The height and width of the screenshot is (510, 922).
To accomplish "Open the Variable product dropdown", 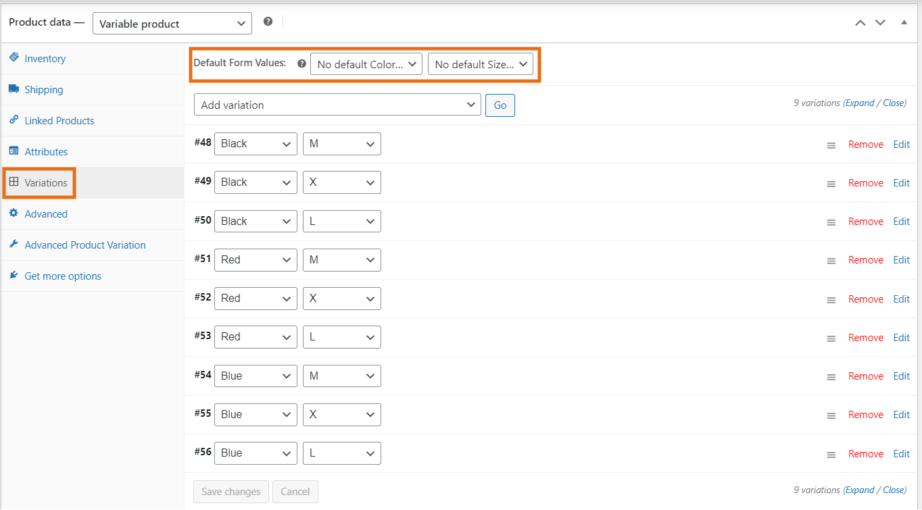I will click(x=172, y=23).
